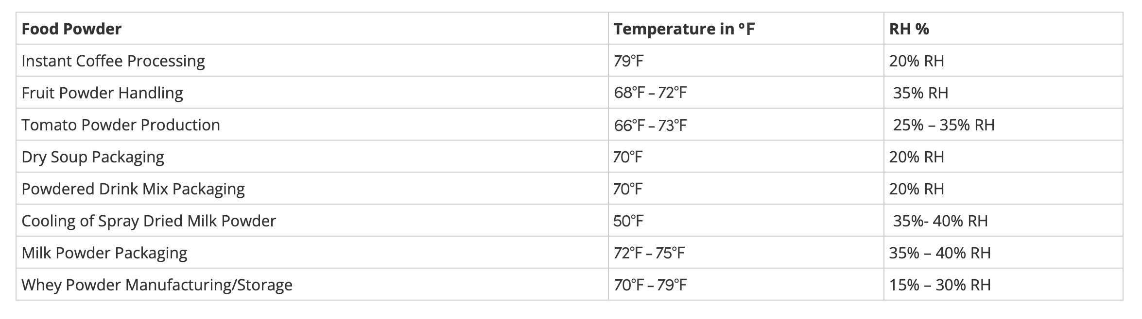This screenshot has height=319, width=1142.
Task: Click the Fruit Powder Handling row label
Action: [102, 93]
